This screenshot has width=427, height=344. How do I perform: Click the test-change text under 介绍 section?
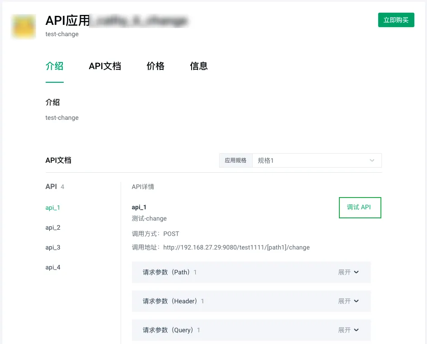point(62,118)
